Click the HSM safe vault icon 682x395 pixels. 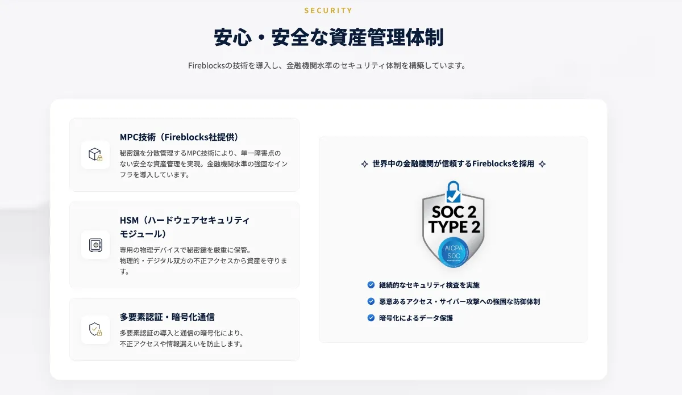(x=95, y=245)
